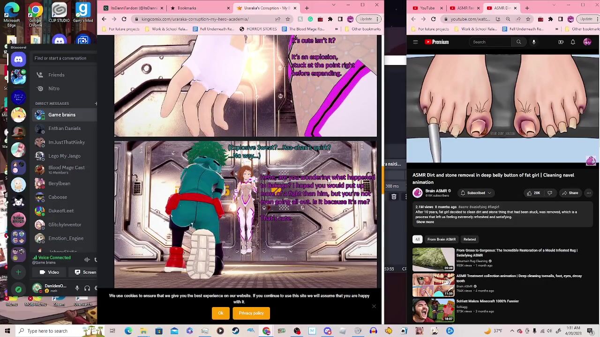Expand description with Show more
This screenshot has width=600, height=337.
425,222
